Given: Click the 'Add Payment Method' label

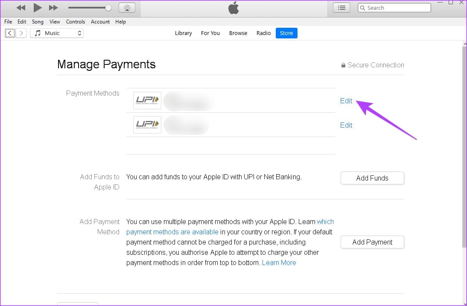Looking at the screenshot, I should tap(99, 227).
